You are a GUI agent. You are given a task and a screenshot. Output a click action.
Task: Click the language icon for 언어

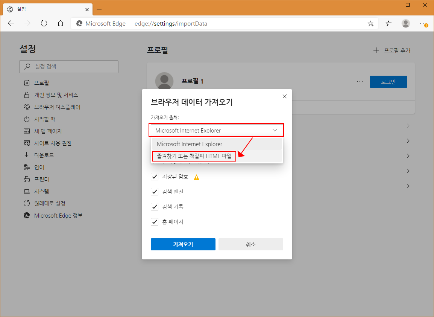27,167
